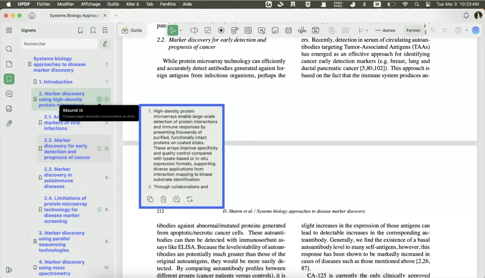Click the Outils button
This screenshot has height=278, width=485.
coord(132,30)
